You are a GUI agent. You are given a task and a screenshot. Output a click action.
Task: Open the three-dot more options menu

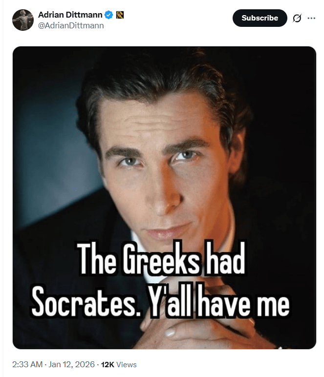click(311, 18)
